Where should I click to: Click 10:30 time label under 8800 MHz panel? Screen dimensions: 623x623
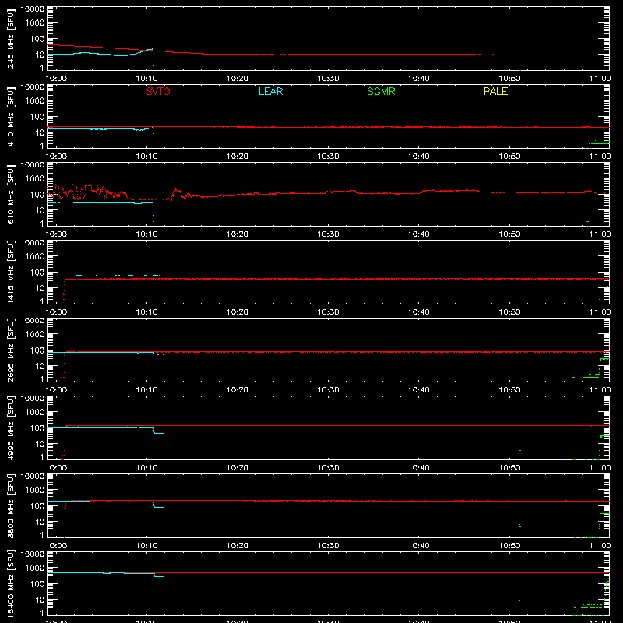click(x=328, y=546)
